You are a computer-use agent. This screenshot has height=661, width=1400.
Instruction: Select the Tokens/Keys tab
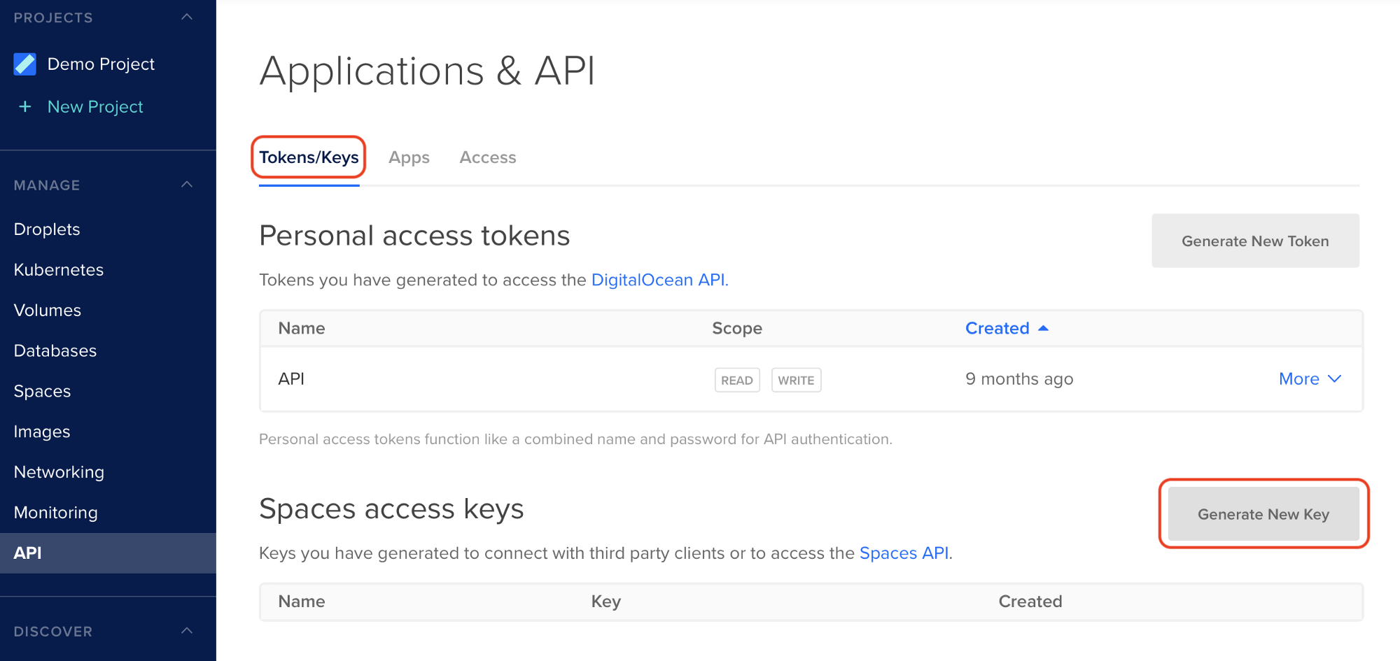(309, 157)
